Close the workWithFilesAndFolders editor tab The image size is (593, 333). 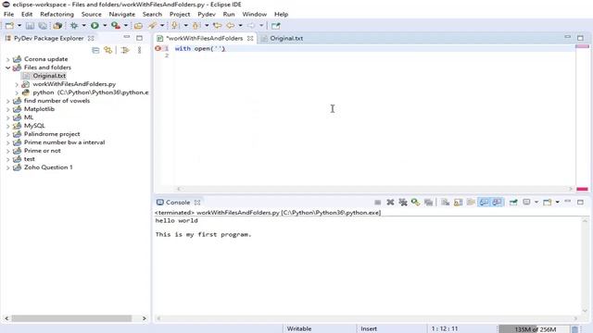click(250, 38)
